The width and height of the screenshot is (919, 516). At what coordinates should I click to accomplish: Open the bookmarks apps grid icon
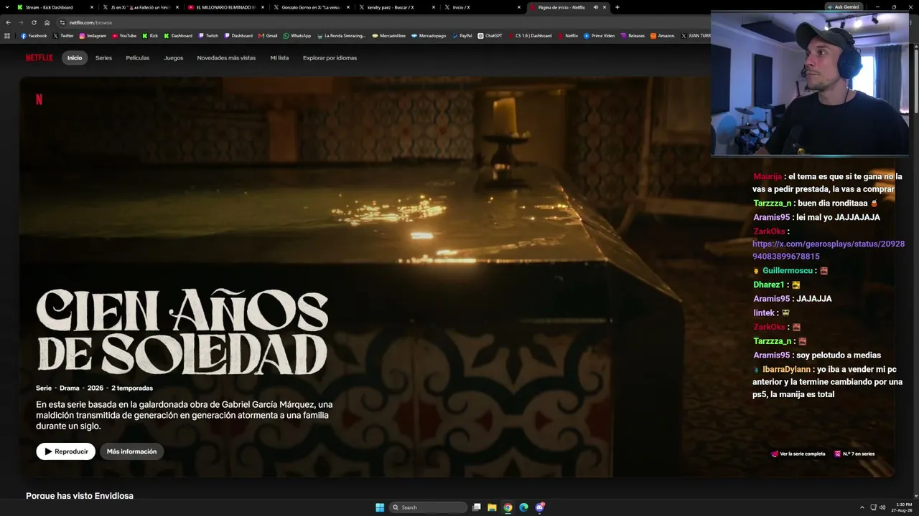click(7, 36)
